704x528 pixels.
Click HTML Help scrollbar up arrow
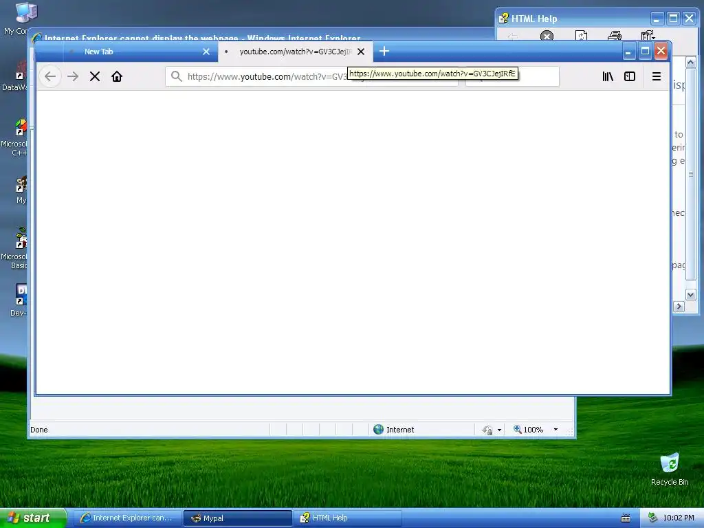coord(690,62)
